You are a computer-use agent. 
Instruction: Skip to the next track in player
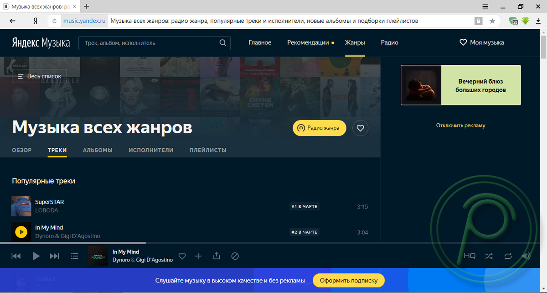(54, 256)
